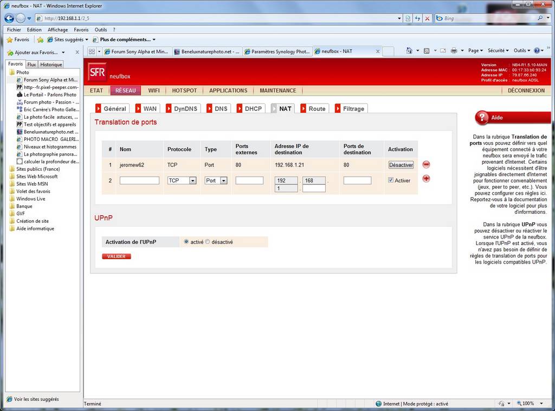
Task: Click the SFR logo
Action: [97, 72]
